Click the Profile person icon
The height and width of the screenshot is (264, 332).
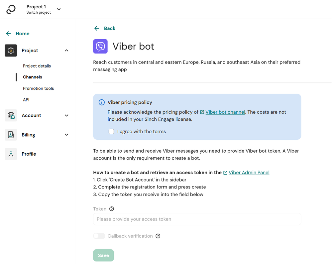[x=11, y=154]
